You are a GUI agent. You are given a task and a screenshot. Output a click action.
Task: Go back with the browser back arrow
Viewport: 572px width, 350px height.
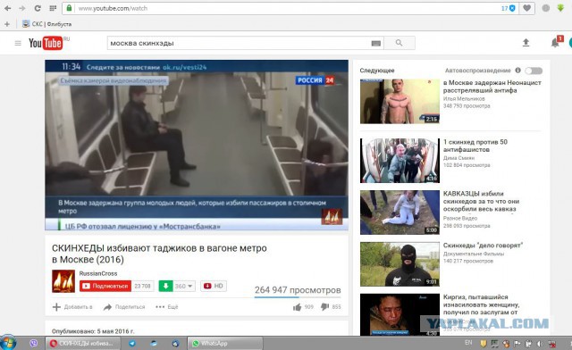(x=8, y=8)
